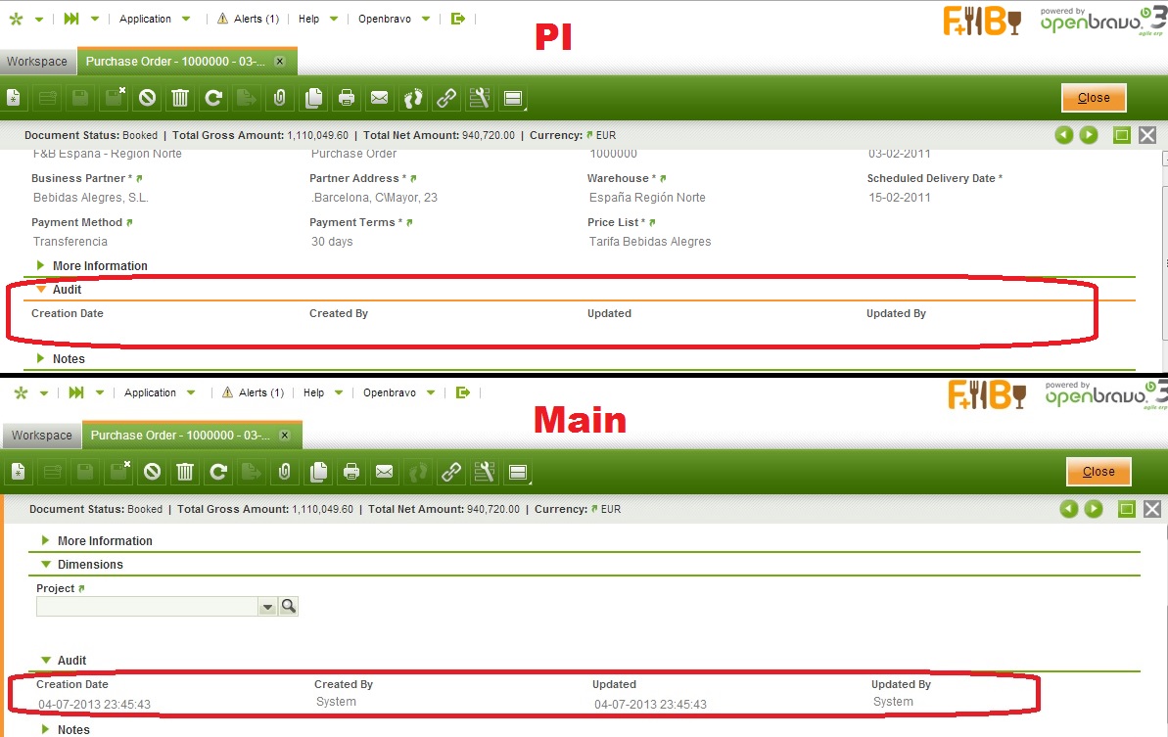1168x737 pixels.
Task: Click Delete trash icon in PI window toolbar
Action: pos(180,98)
